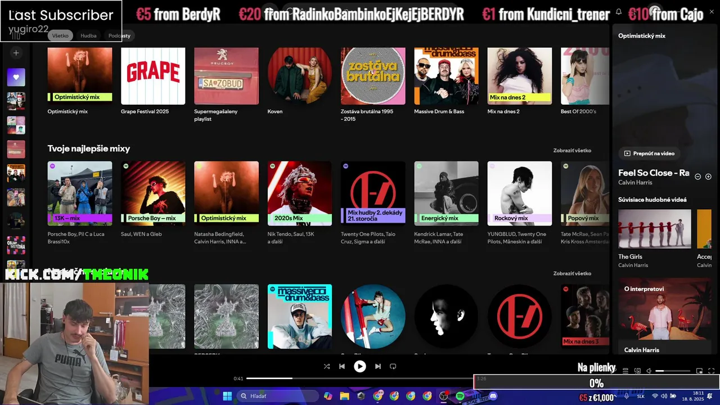The width and height of the screenshot is (720, 405).
Task: Click the round play button
Action: click(360, 366)
